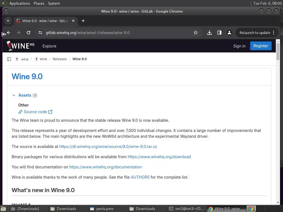Viewport: 283px width, 212px height.
Task: Click the "Other" asset category label
Action: [x=23, y=105]
